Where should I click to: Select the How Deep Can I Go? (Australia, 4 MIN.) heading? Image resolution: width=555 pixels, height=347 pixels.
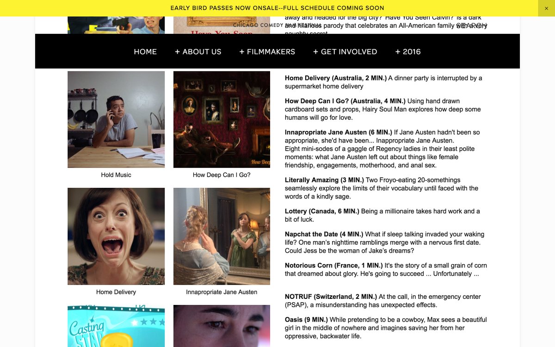pyautogui.click(x=345, y=101)
